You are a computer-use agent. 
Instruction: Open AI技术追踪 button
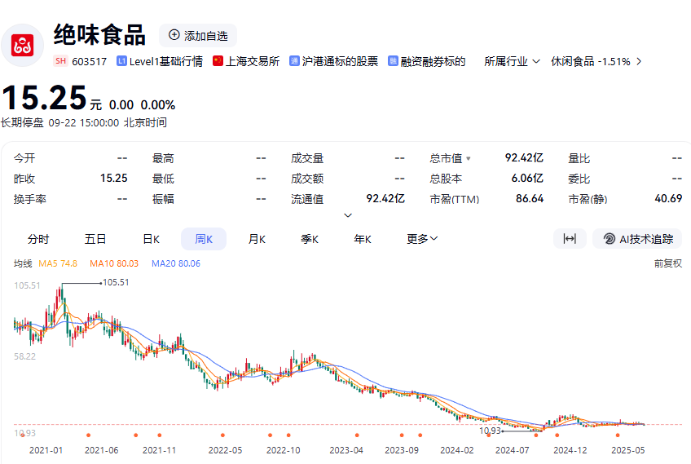pos(637,239)
